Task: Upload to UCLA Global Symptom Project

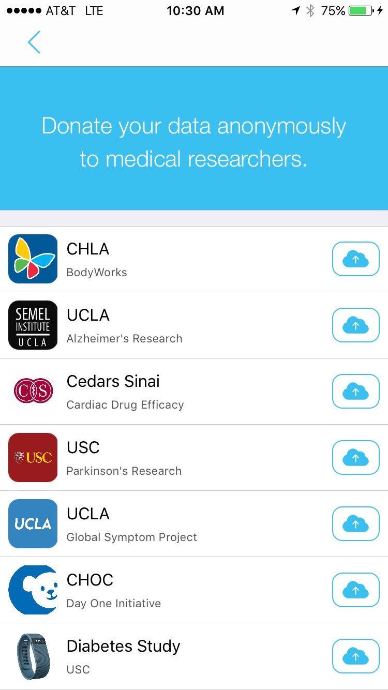Action: tap(355, 523)
